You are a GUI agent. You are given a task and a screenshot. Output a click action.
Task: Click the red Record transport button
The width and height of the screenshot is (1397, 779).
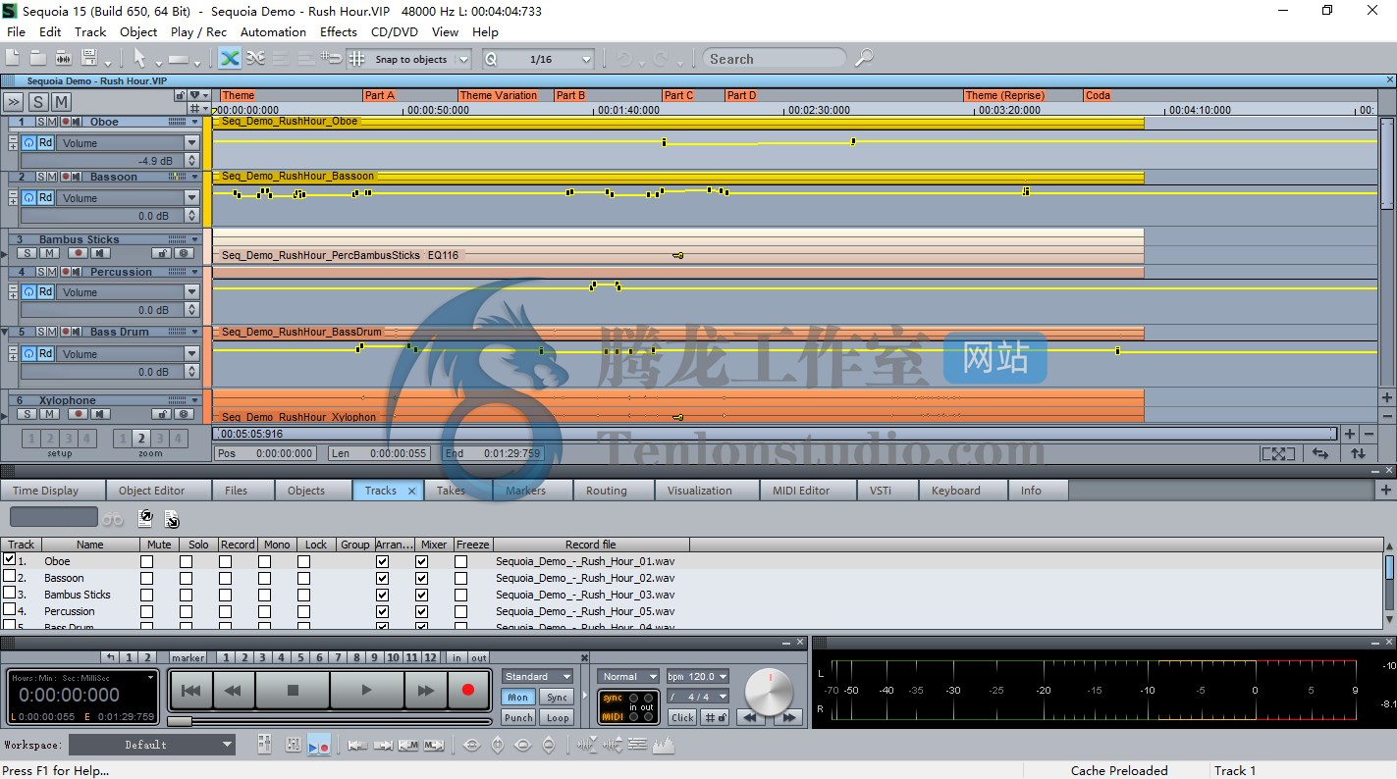[467, 690]
